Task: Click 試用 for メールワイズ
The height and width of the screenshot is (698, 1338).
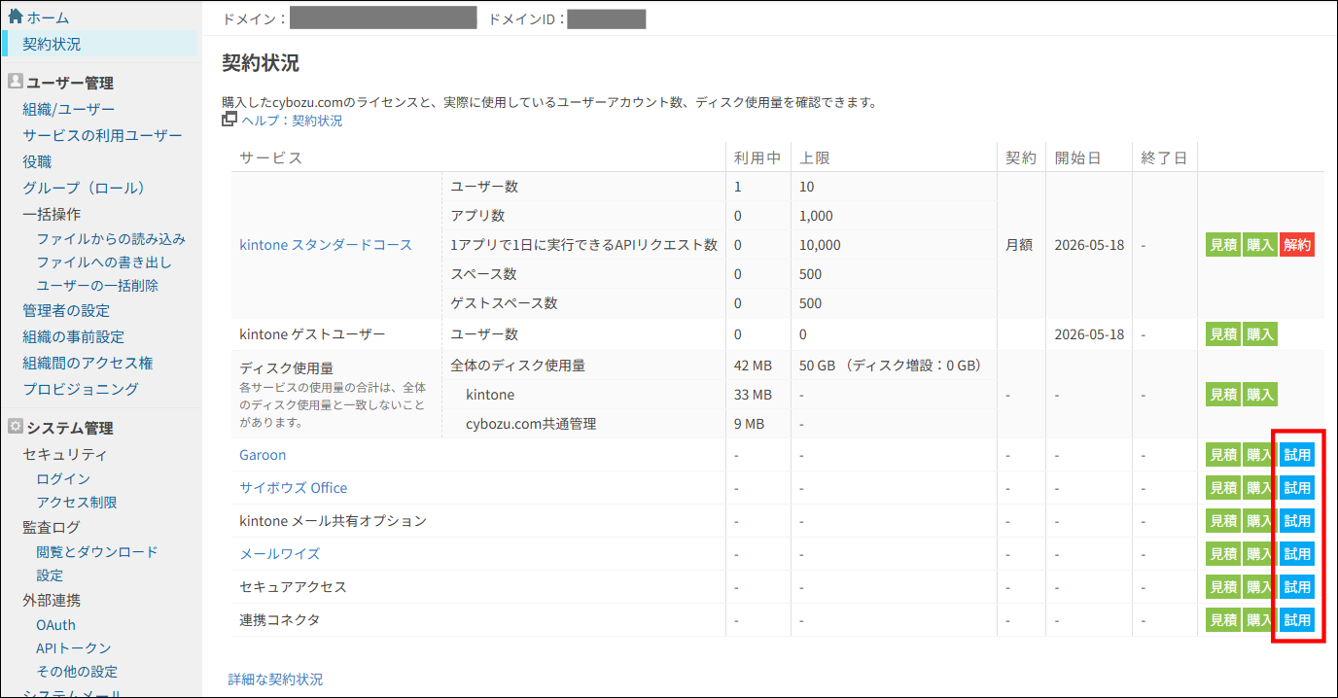Action: coord(1296,554)
